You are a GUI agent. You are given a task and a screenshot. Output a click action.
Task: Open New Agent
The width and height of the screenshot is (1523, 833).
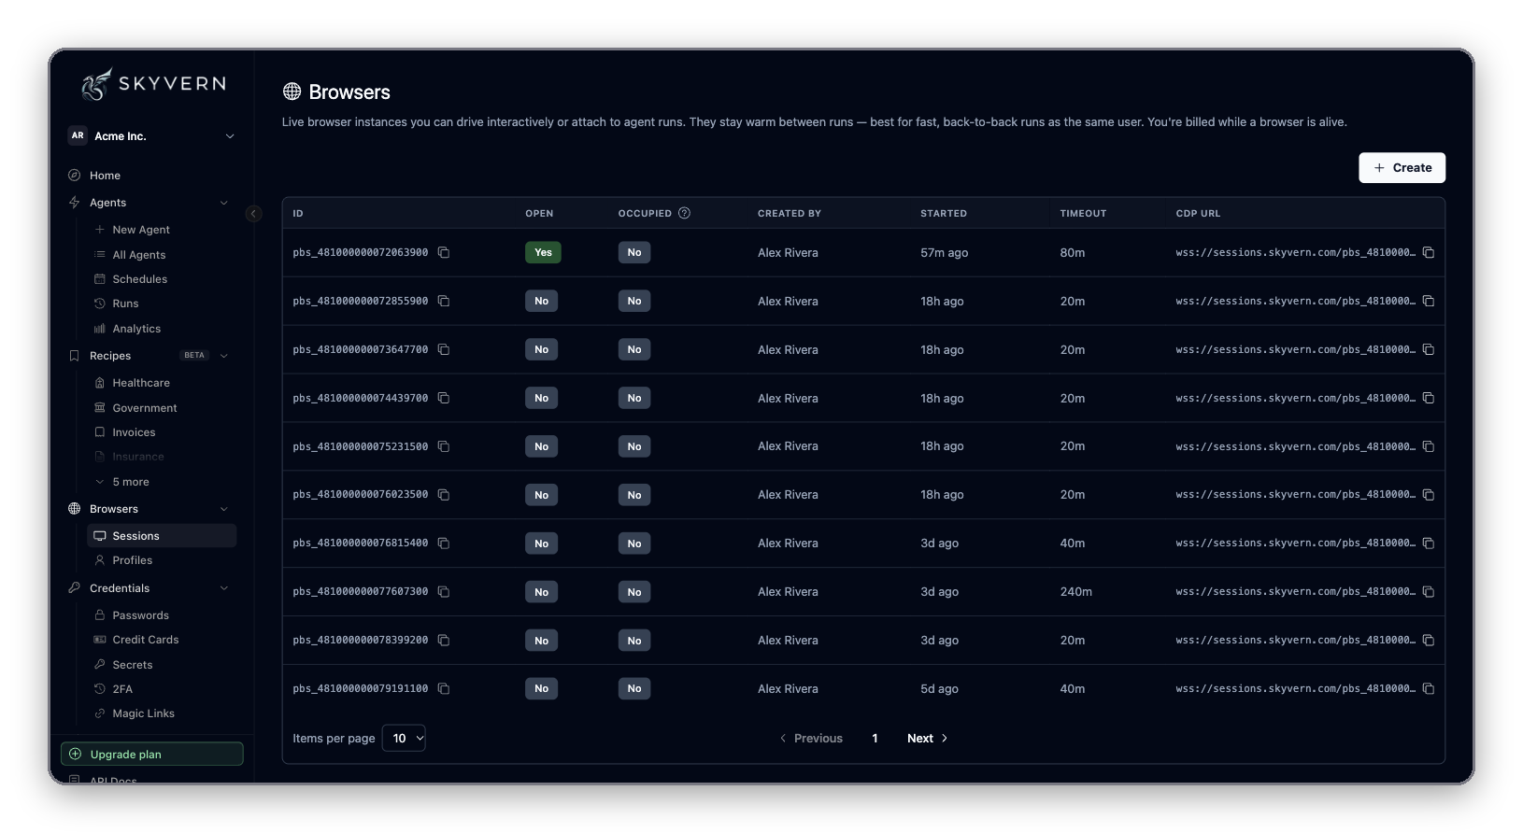[141, 230]
